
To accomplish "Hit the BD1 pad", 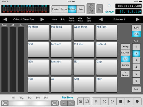I will (x=38, y=67).
